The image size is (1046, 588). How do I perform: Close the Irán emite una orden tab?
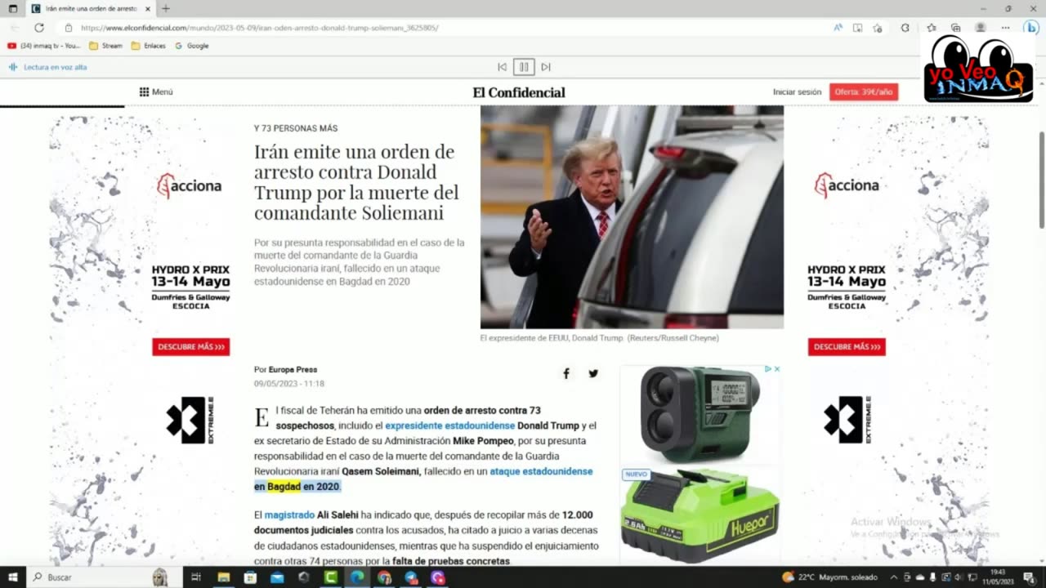click(148, 8)
